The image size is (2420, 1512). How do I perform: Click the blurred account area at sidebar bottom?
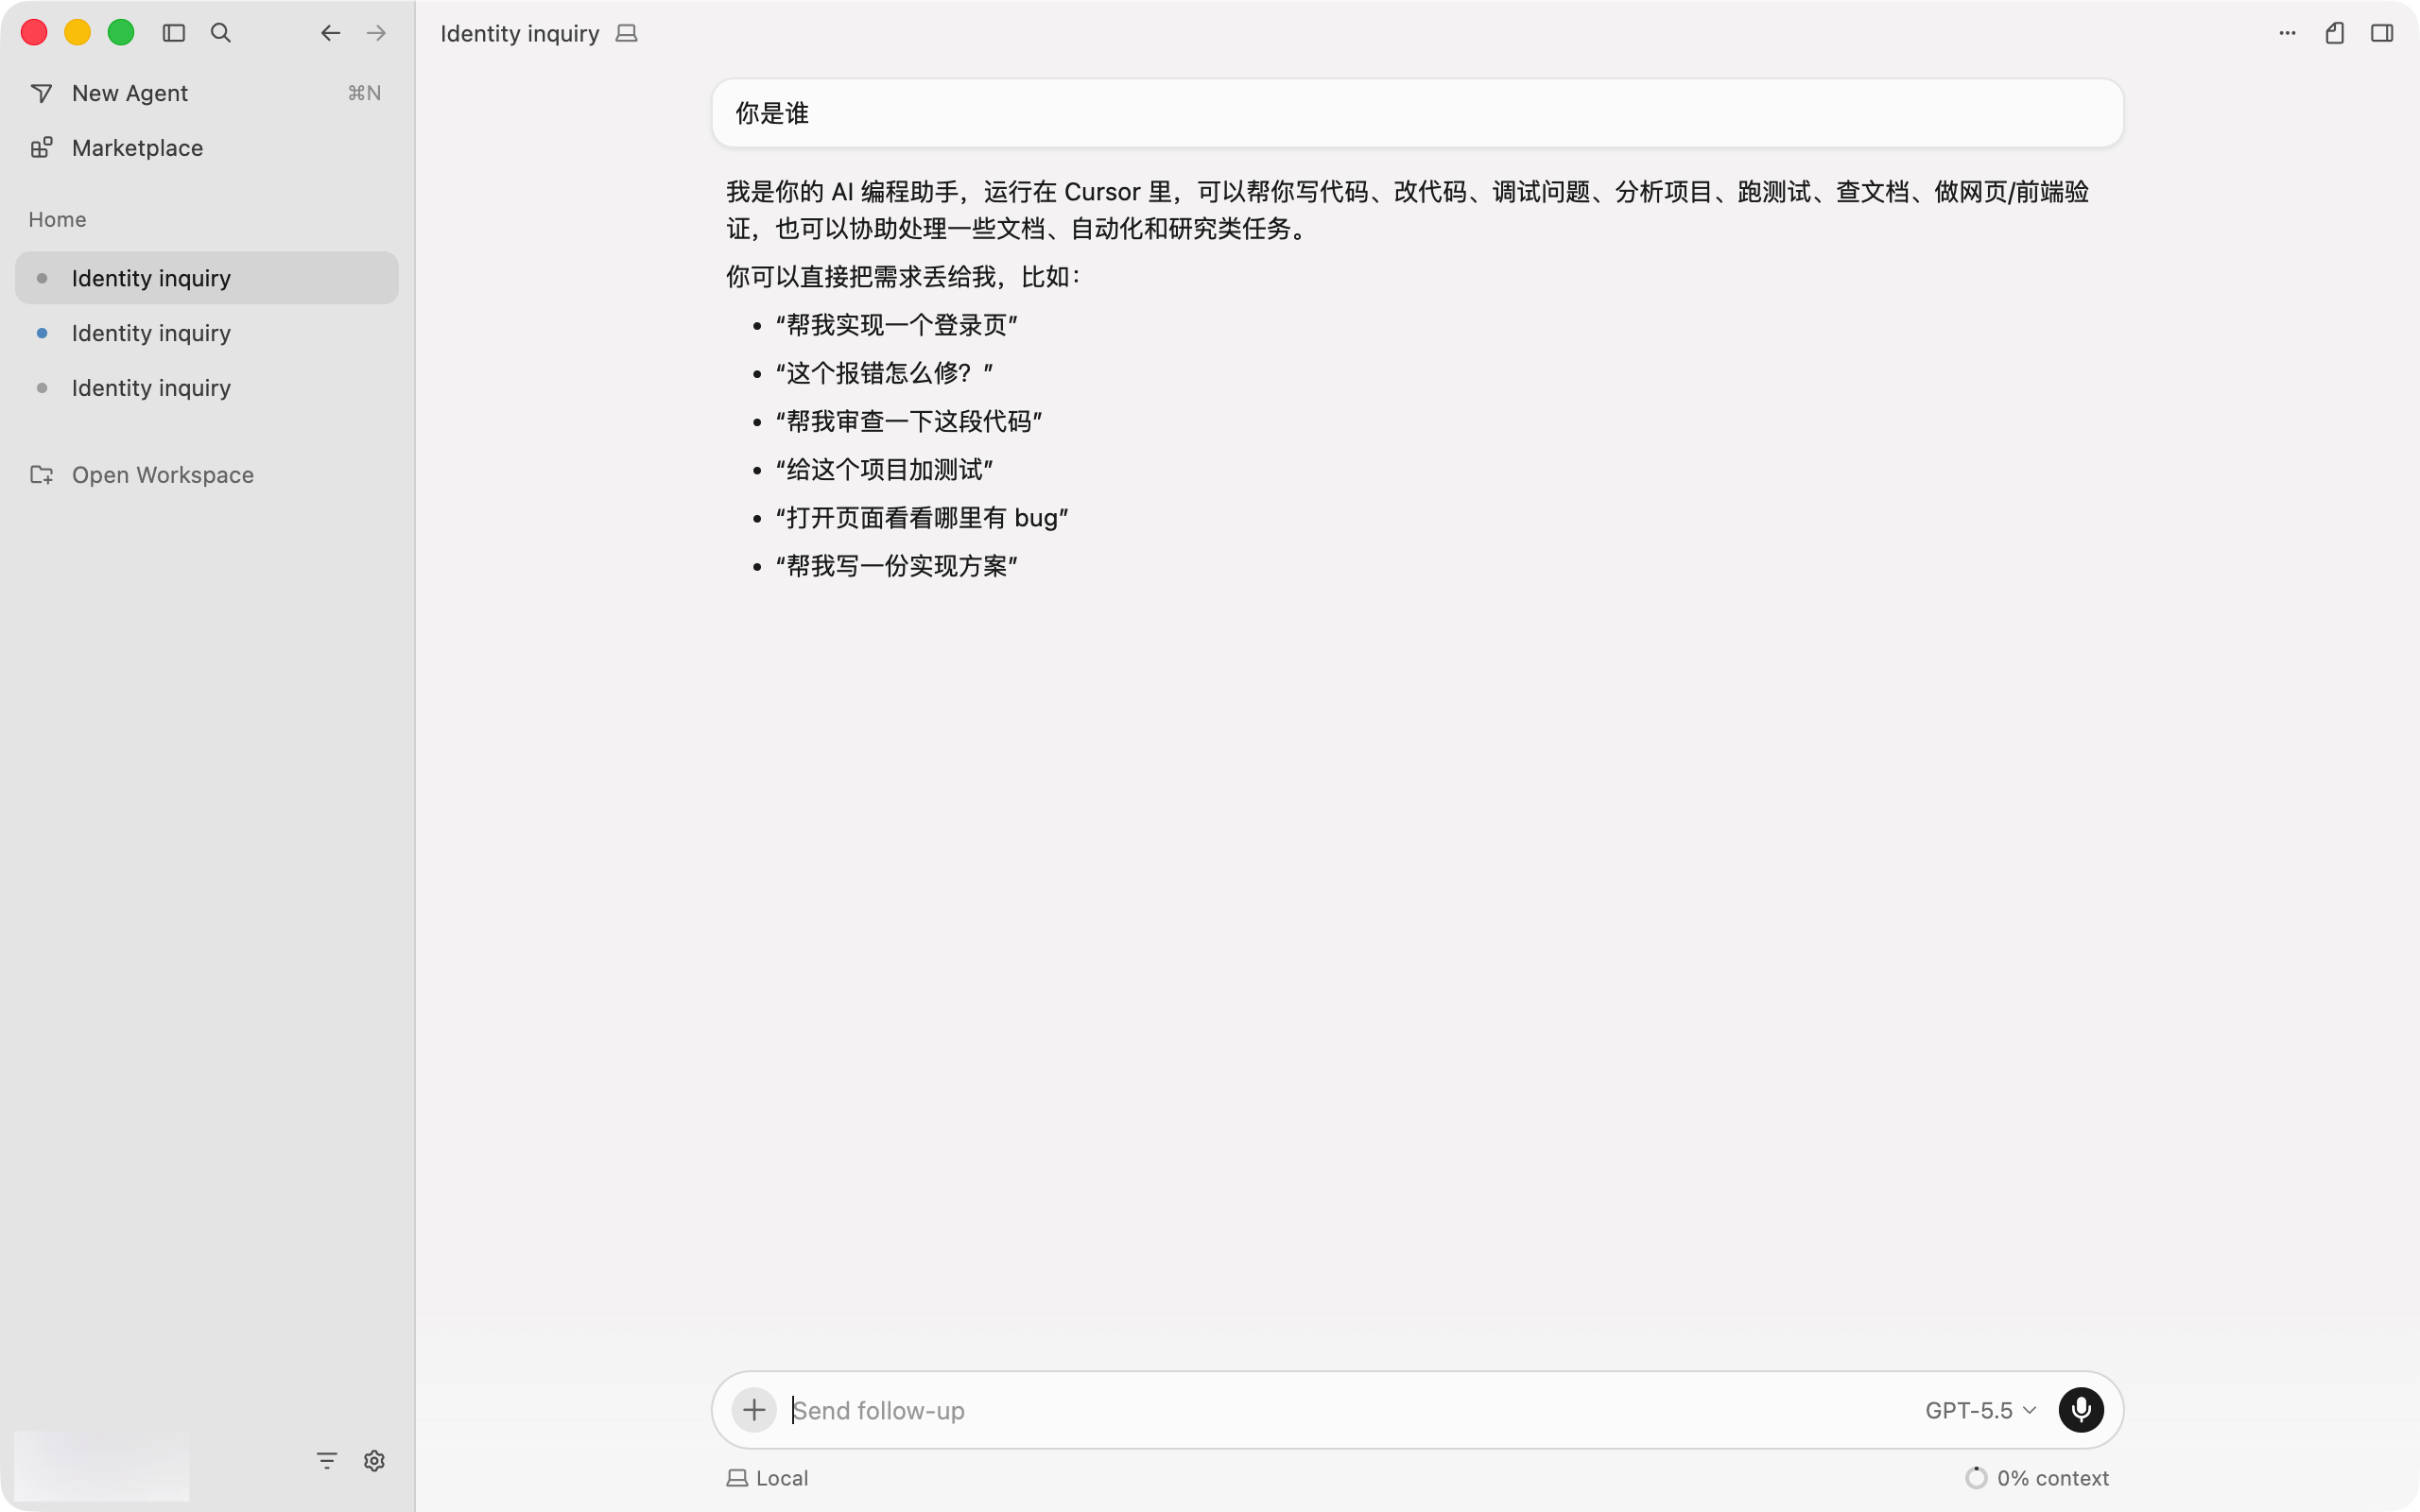point(102,1464)
